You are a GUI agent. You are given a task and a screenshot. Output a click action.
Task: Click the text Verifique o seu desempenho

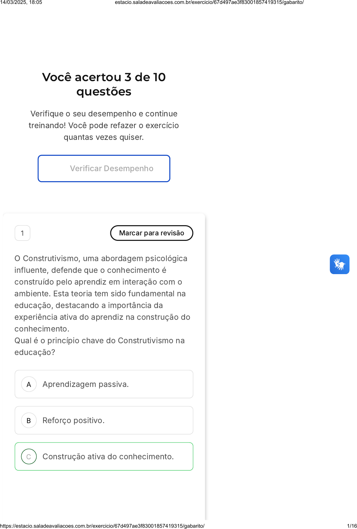click(104, 114)
